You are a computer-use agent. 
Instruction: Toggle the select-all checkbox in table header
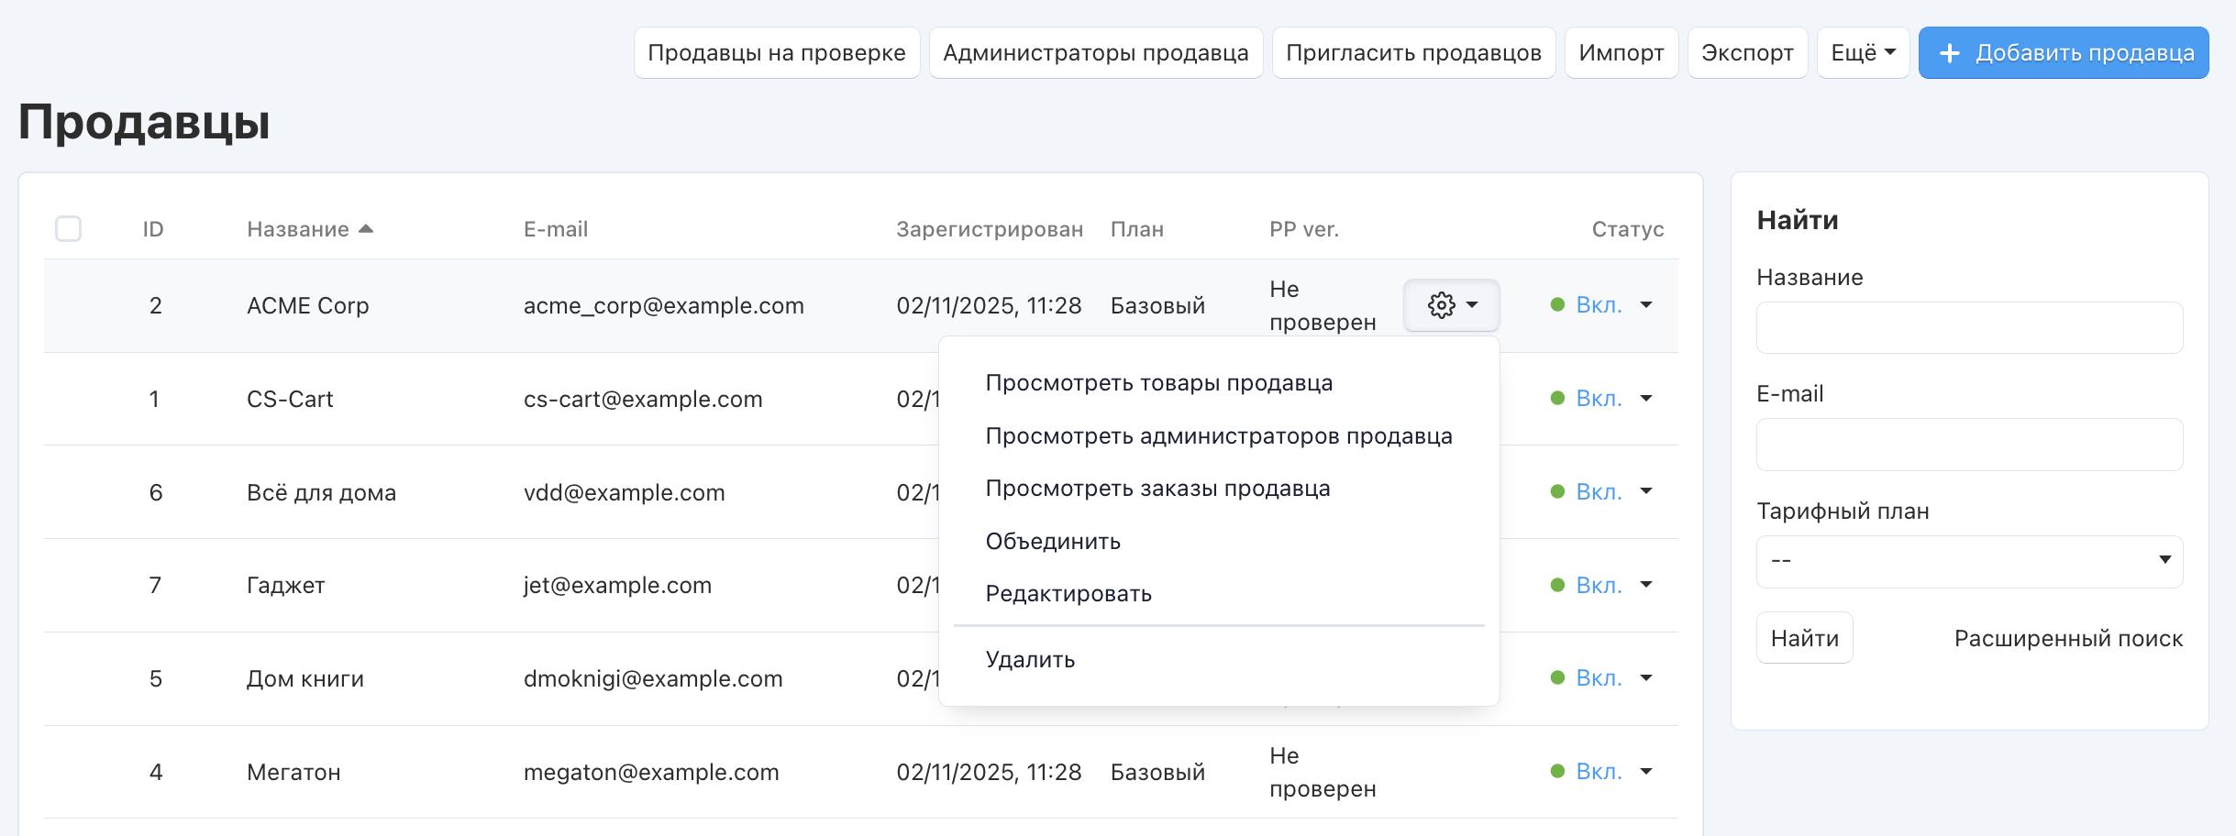point(69,228)
